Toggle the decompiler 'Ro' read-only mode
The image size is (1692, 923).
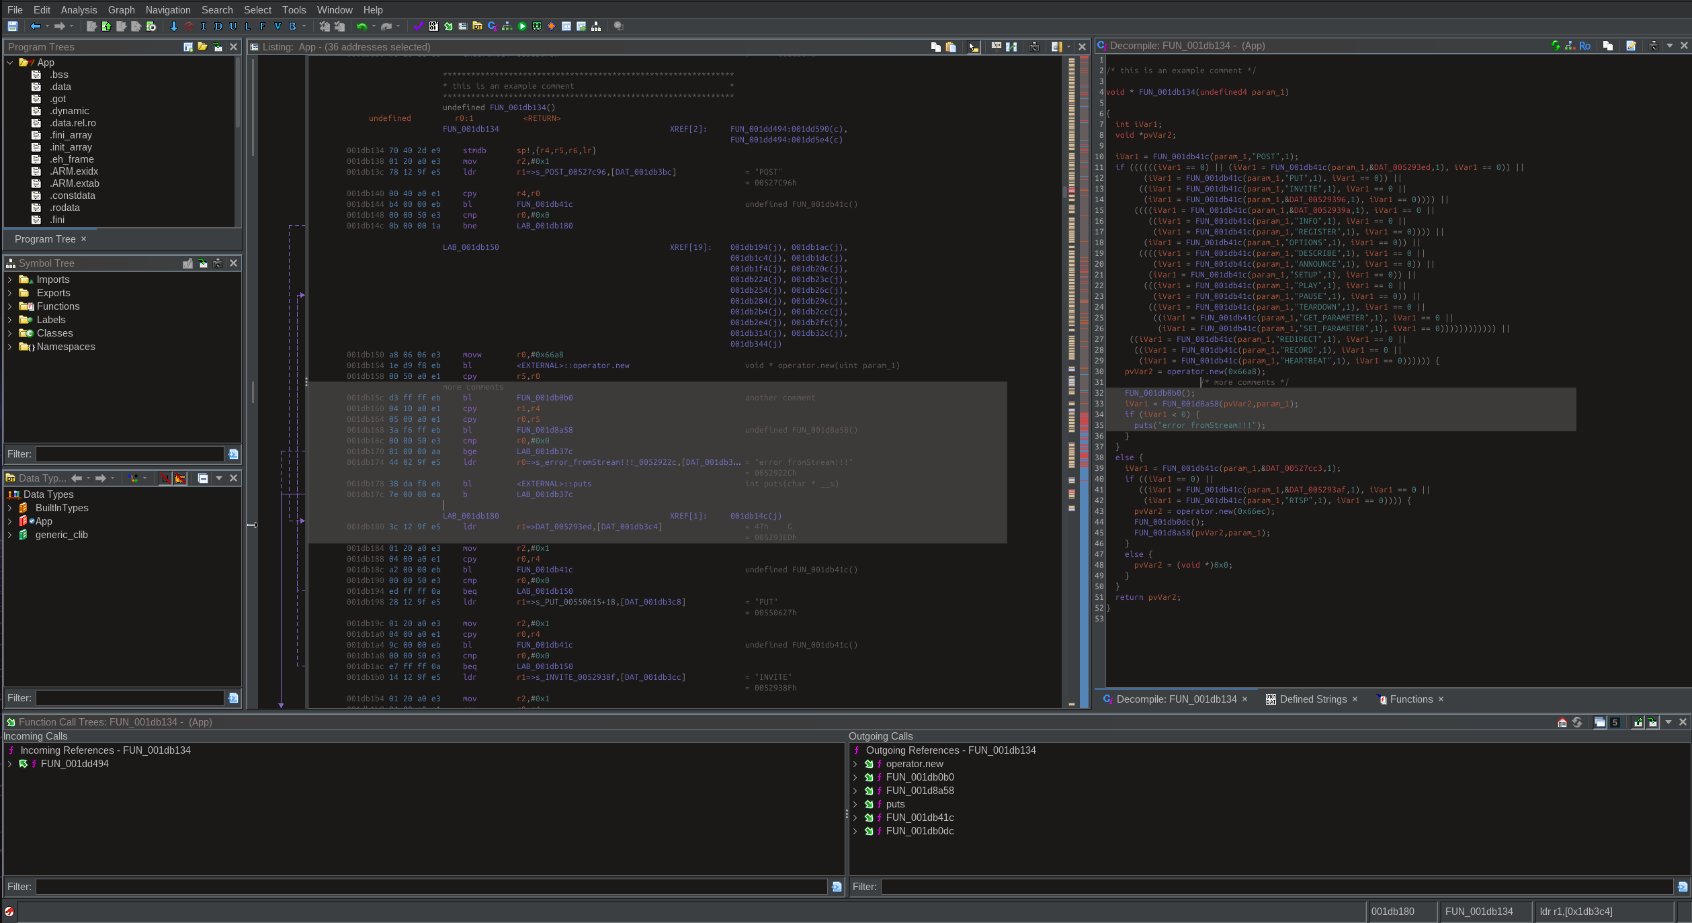click(1585, 46)
